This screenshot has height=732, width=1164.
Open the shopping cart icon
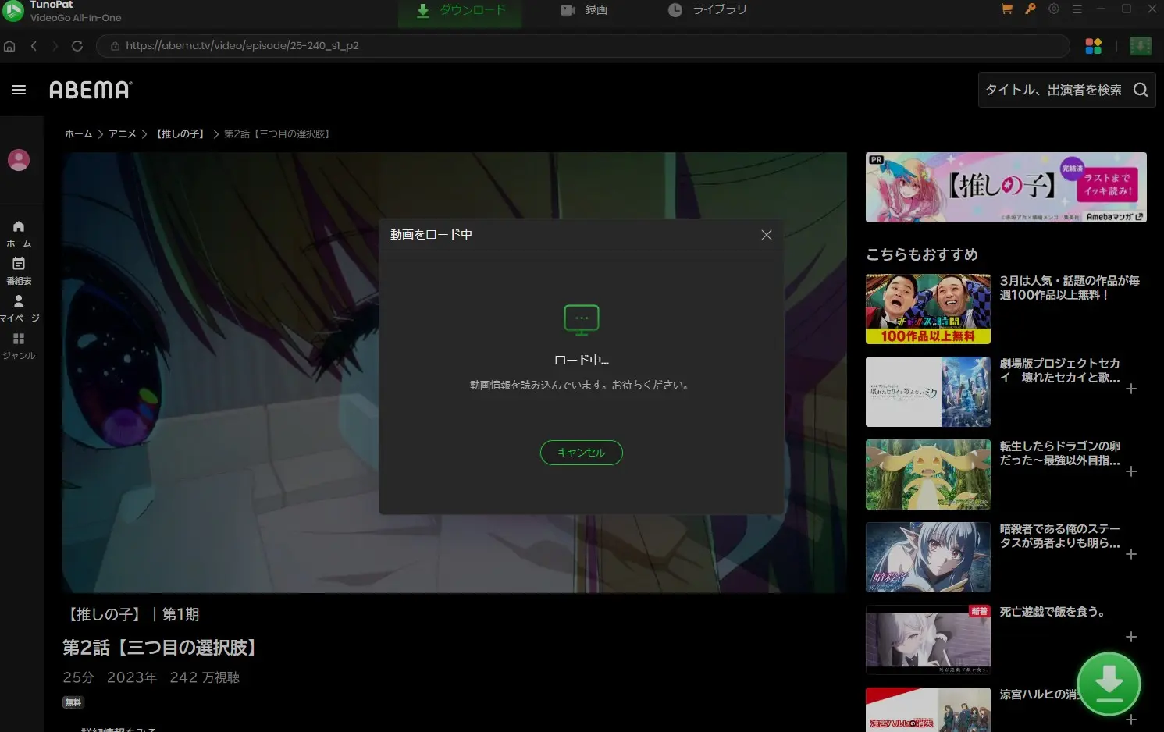pos(1006,9)
